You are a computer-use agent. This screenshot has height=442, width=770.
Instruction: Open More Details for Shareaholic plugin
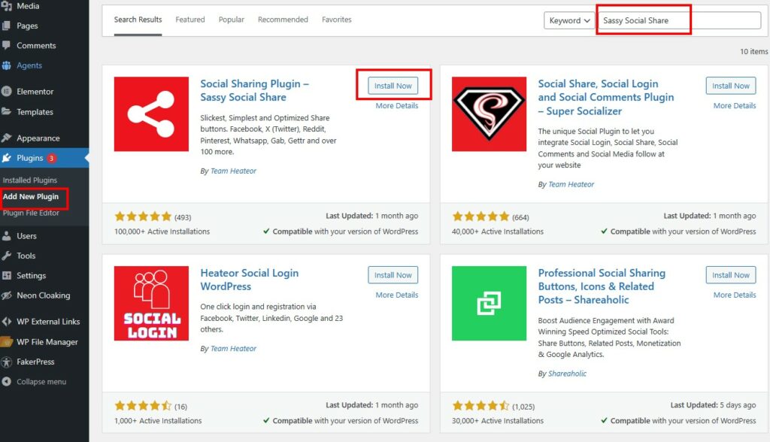(x=735, y=295)
